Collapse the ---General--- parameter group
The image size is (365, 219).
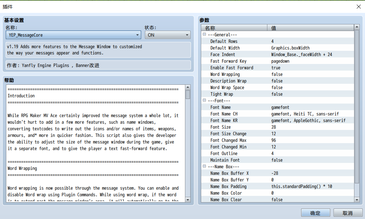pos(204,34)
